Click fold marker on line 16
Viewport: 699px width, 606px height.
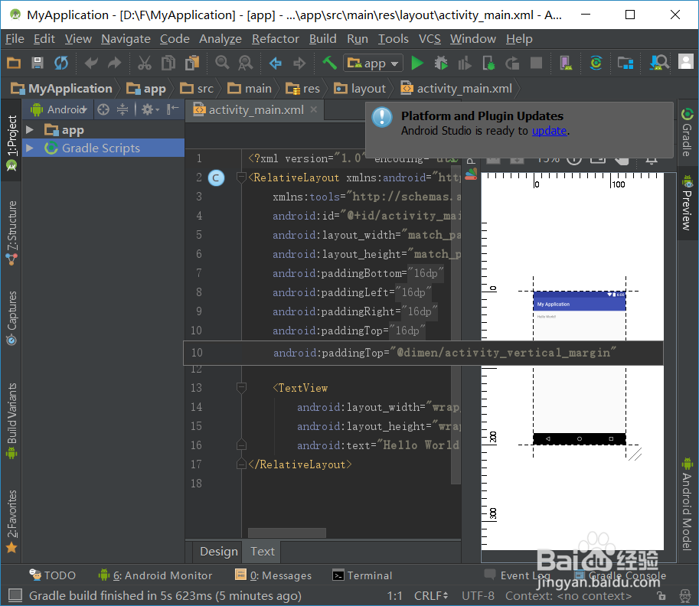241,445
